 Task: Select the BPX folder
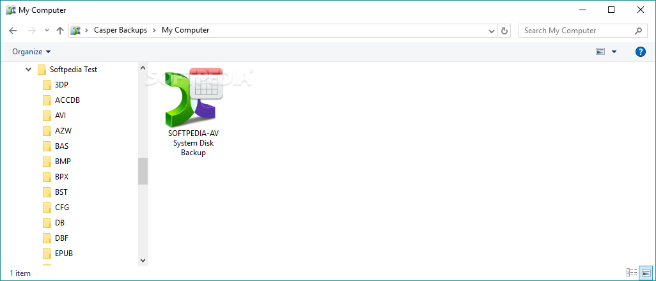point(61,177)
